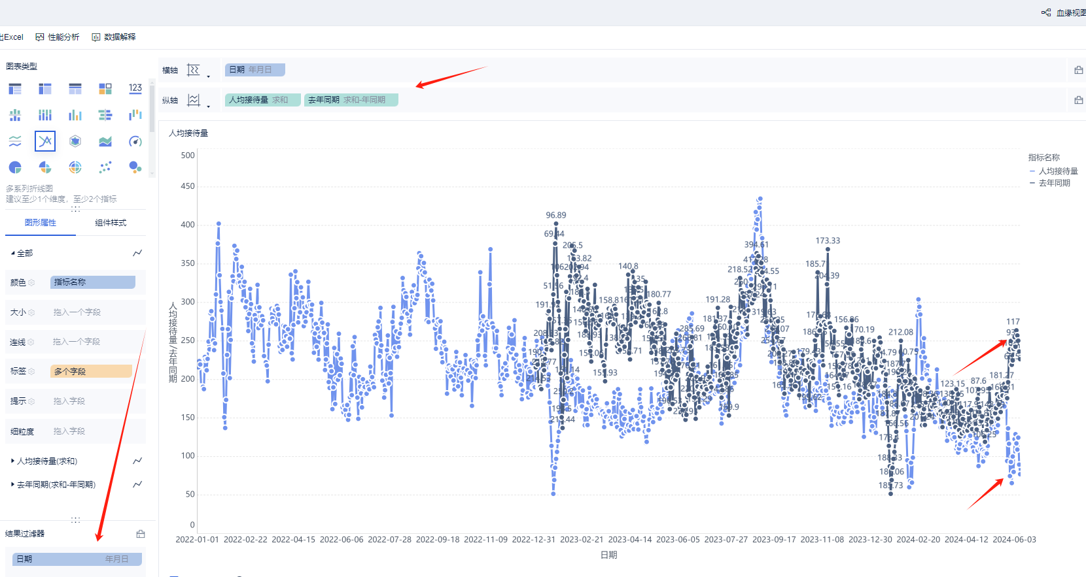The height and width of the screenshot is (577, 1086).
Task: Click the 连线 drop field placeholder
Action: 77,342
